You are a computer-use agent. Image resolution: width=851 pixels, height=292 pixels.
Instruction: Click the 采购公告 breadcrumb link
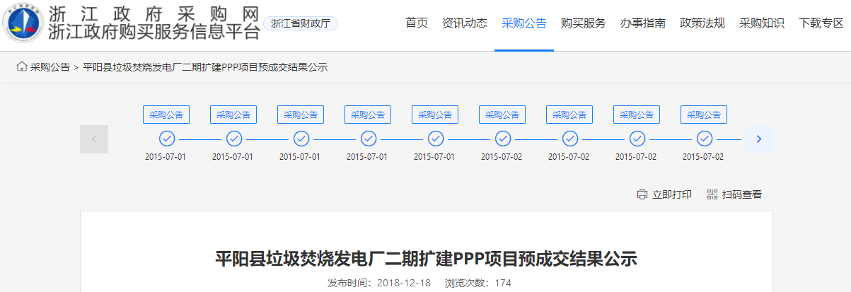[x=50, y=68]
